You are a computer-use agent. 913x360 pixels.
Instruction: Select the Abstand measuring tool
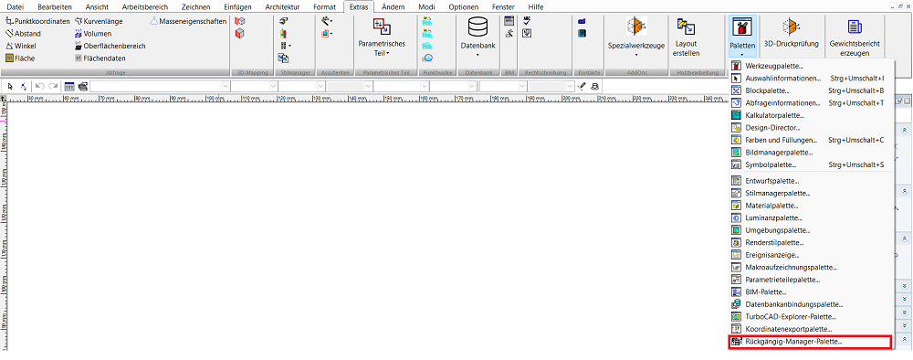[23, 34]
